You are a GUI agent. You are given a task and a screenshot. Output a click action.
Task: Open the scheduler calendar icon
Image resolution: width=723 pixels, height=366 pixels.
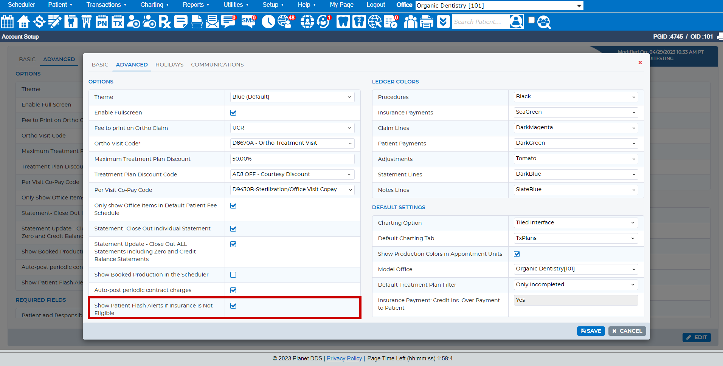(7, 22)
